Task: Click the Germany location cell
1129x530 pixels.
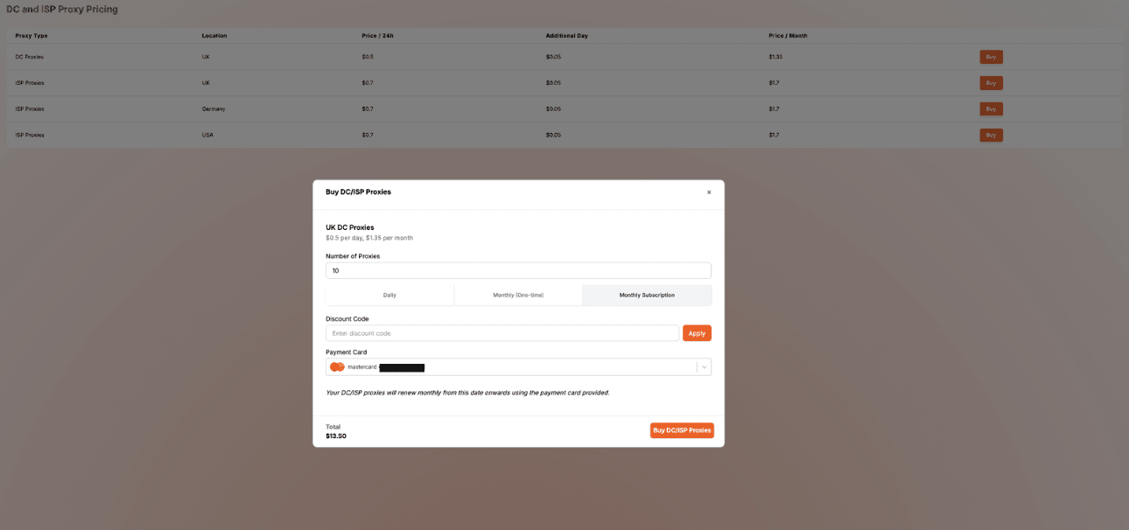Action: click(x=214, y=109)
